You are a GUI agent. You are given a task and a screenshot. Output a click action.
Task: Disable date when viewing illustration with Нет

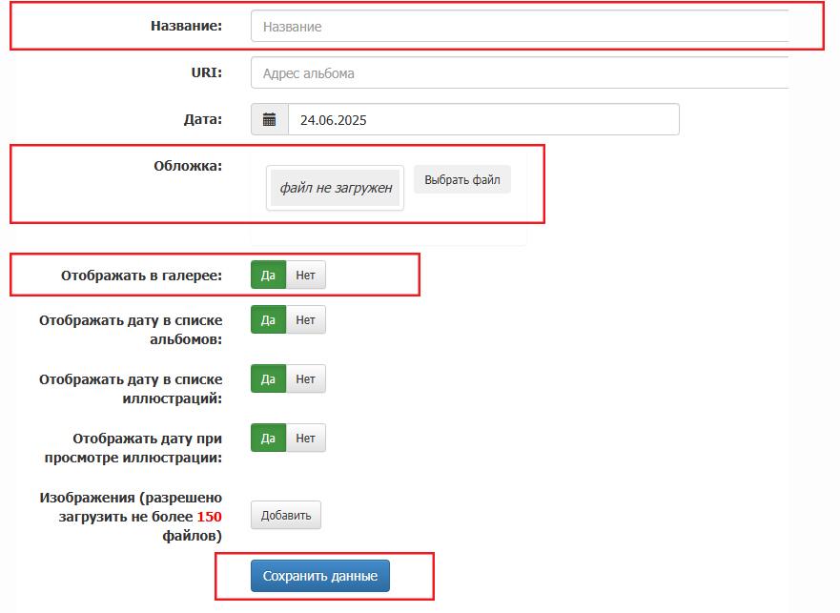pos(305,439)
